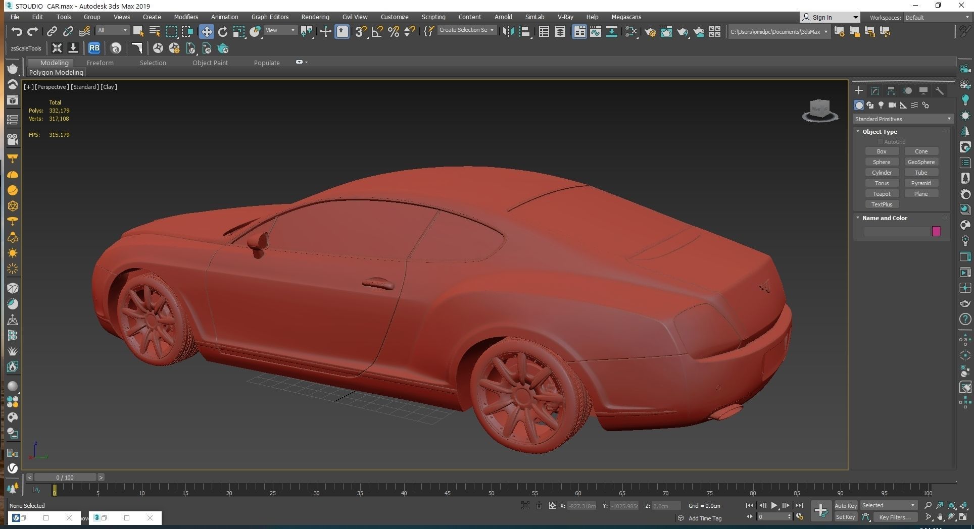
Task: Click the ViewCube in the viewport
Action: (820, 111)
